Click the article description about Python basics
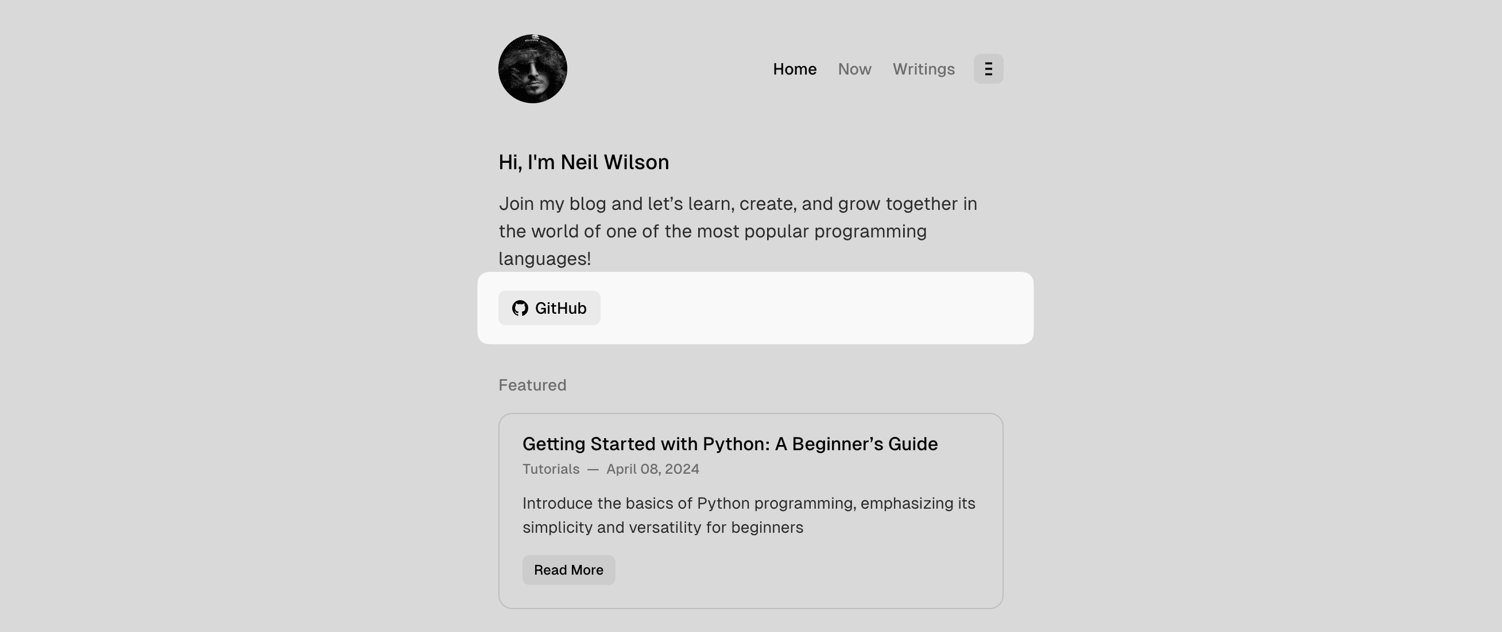This screenshot has height=632, width=1502. point(748,514)
